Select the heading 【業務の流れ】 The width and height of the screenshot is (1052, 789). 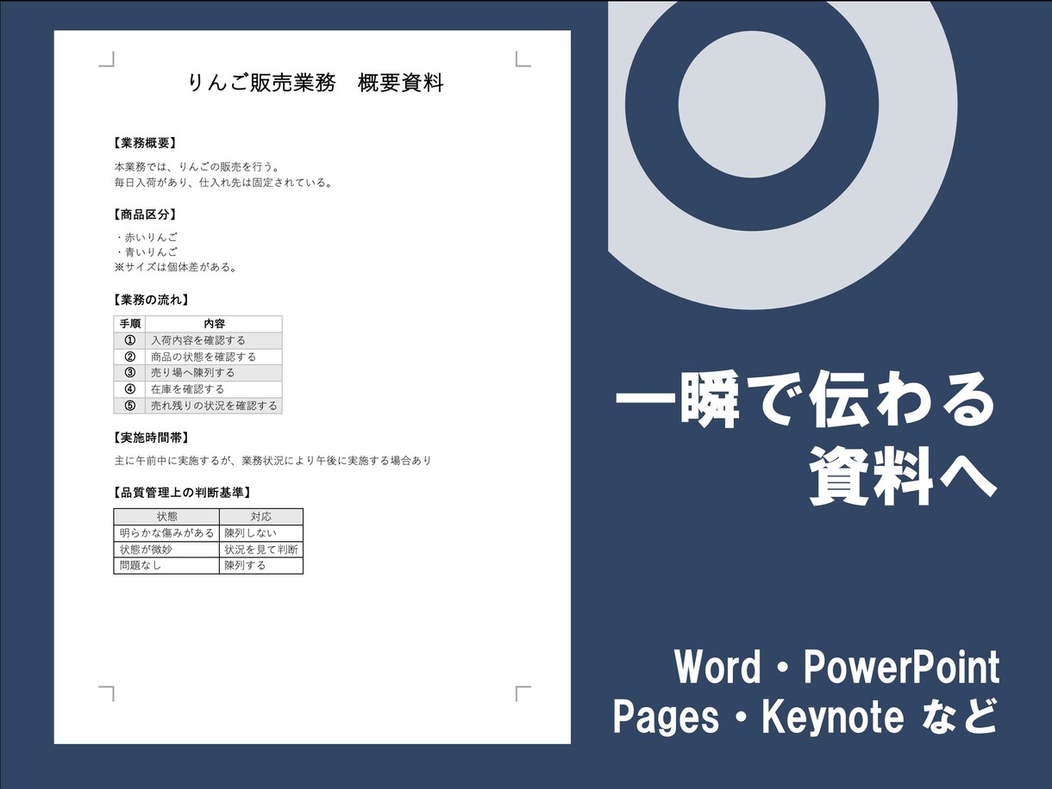pos(151,300)
